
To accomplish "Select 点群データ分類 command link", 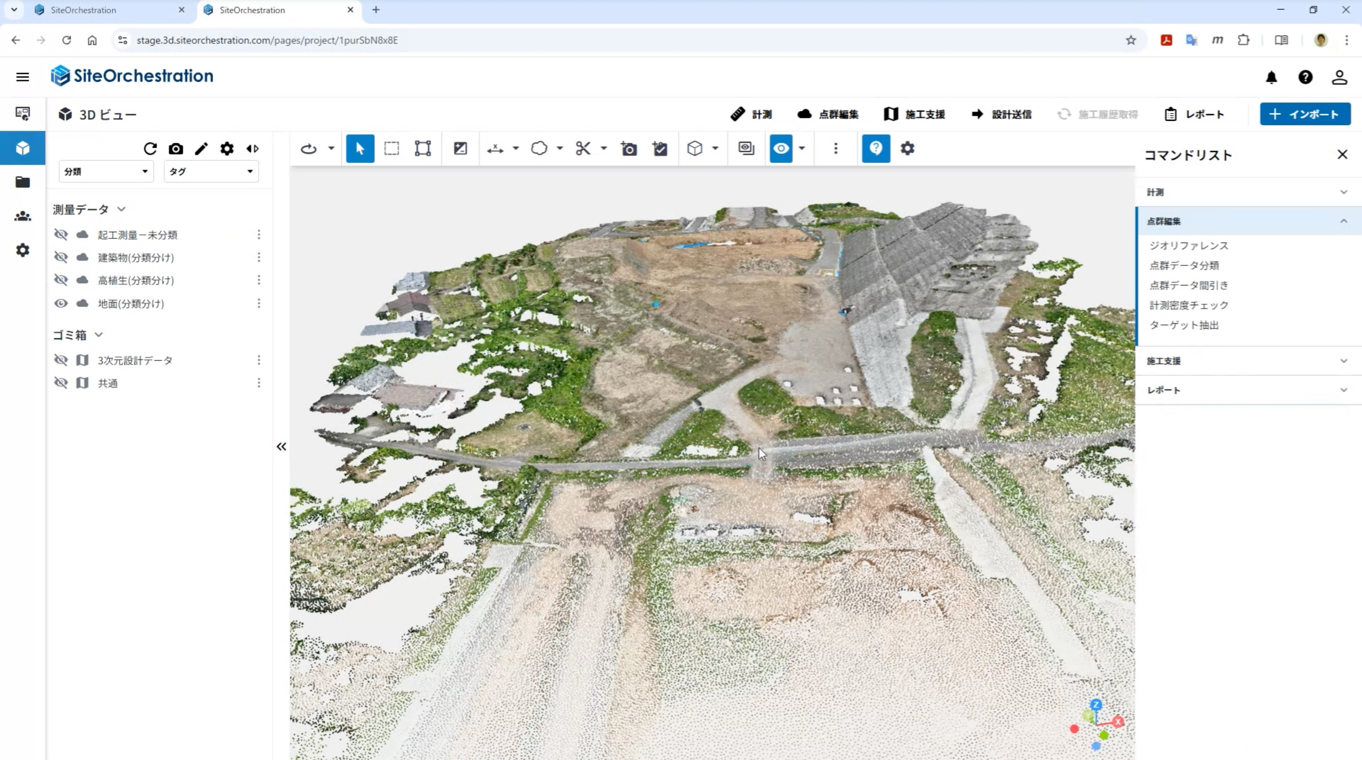I will (x=1185, y=266).
